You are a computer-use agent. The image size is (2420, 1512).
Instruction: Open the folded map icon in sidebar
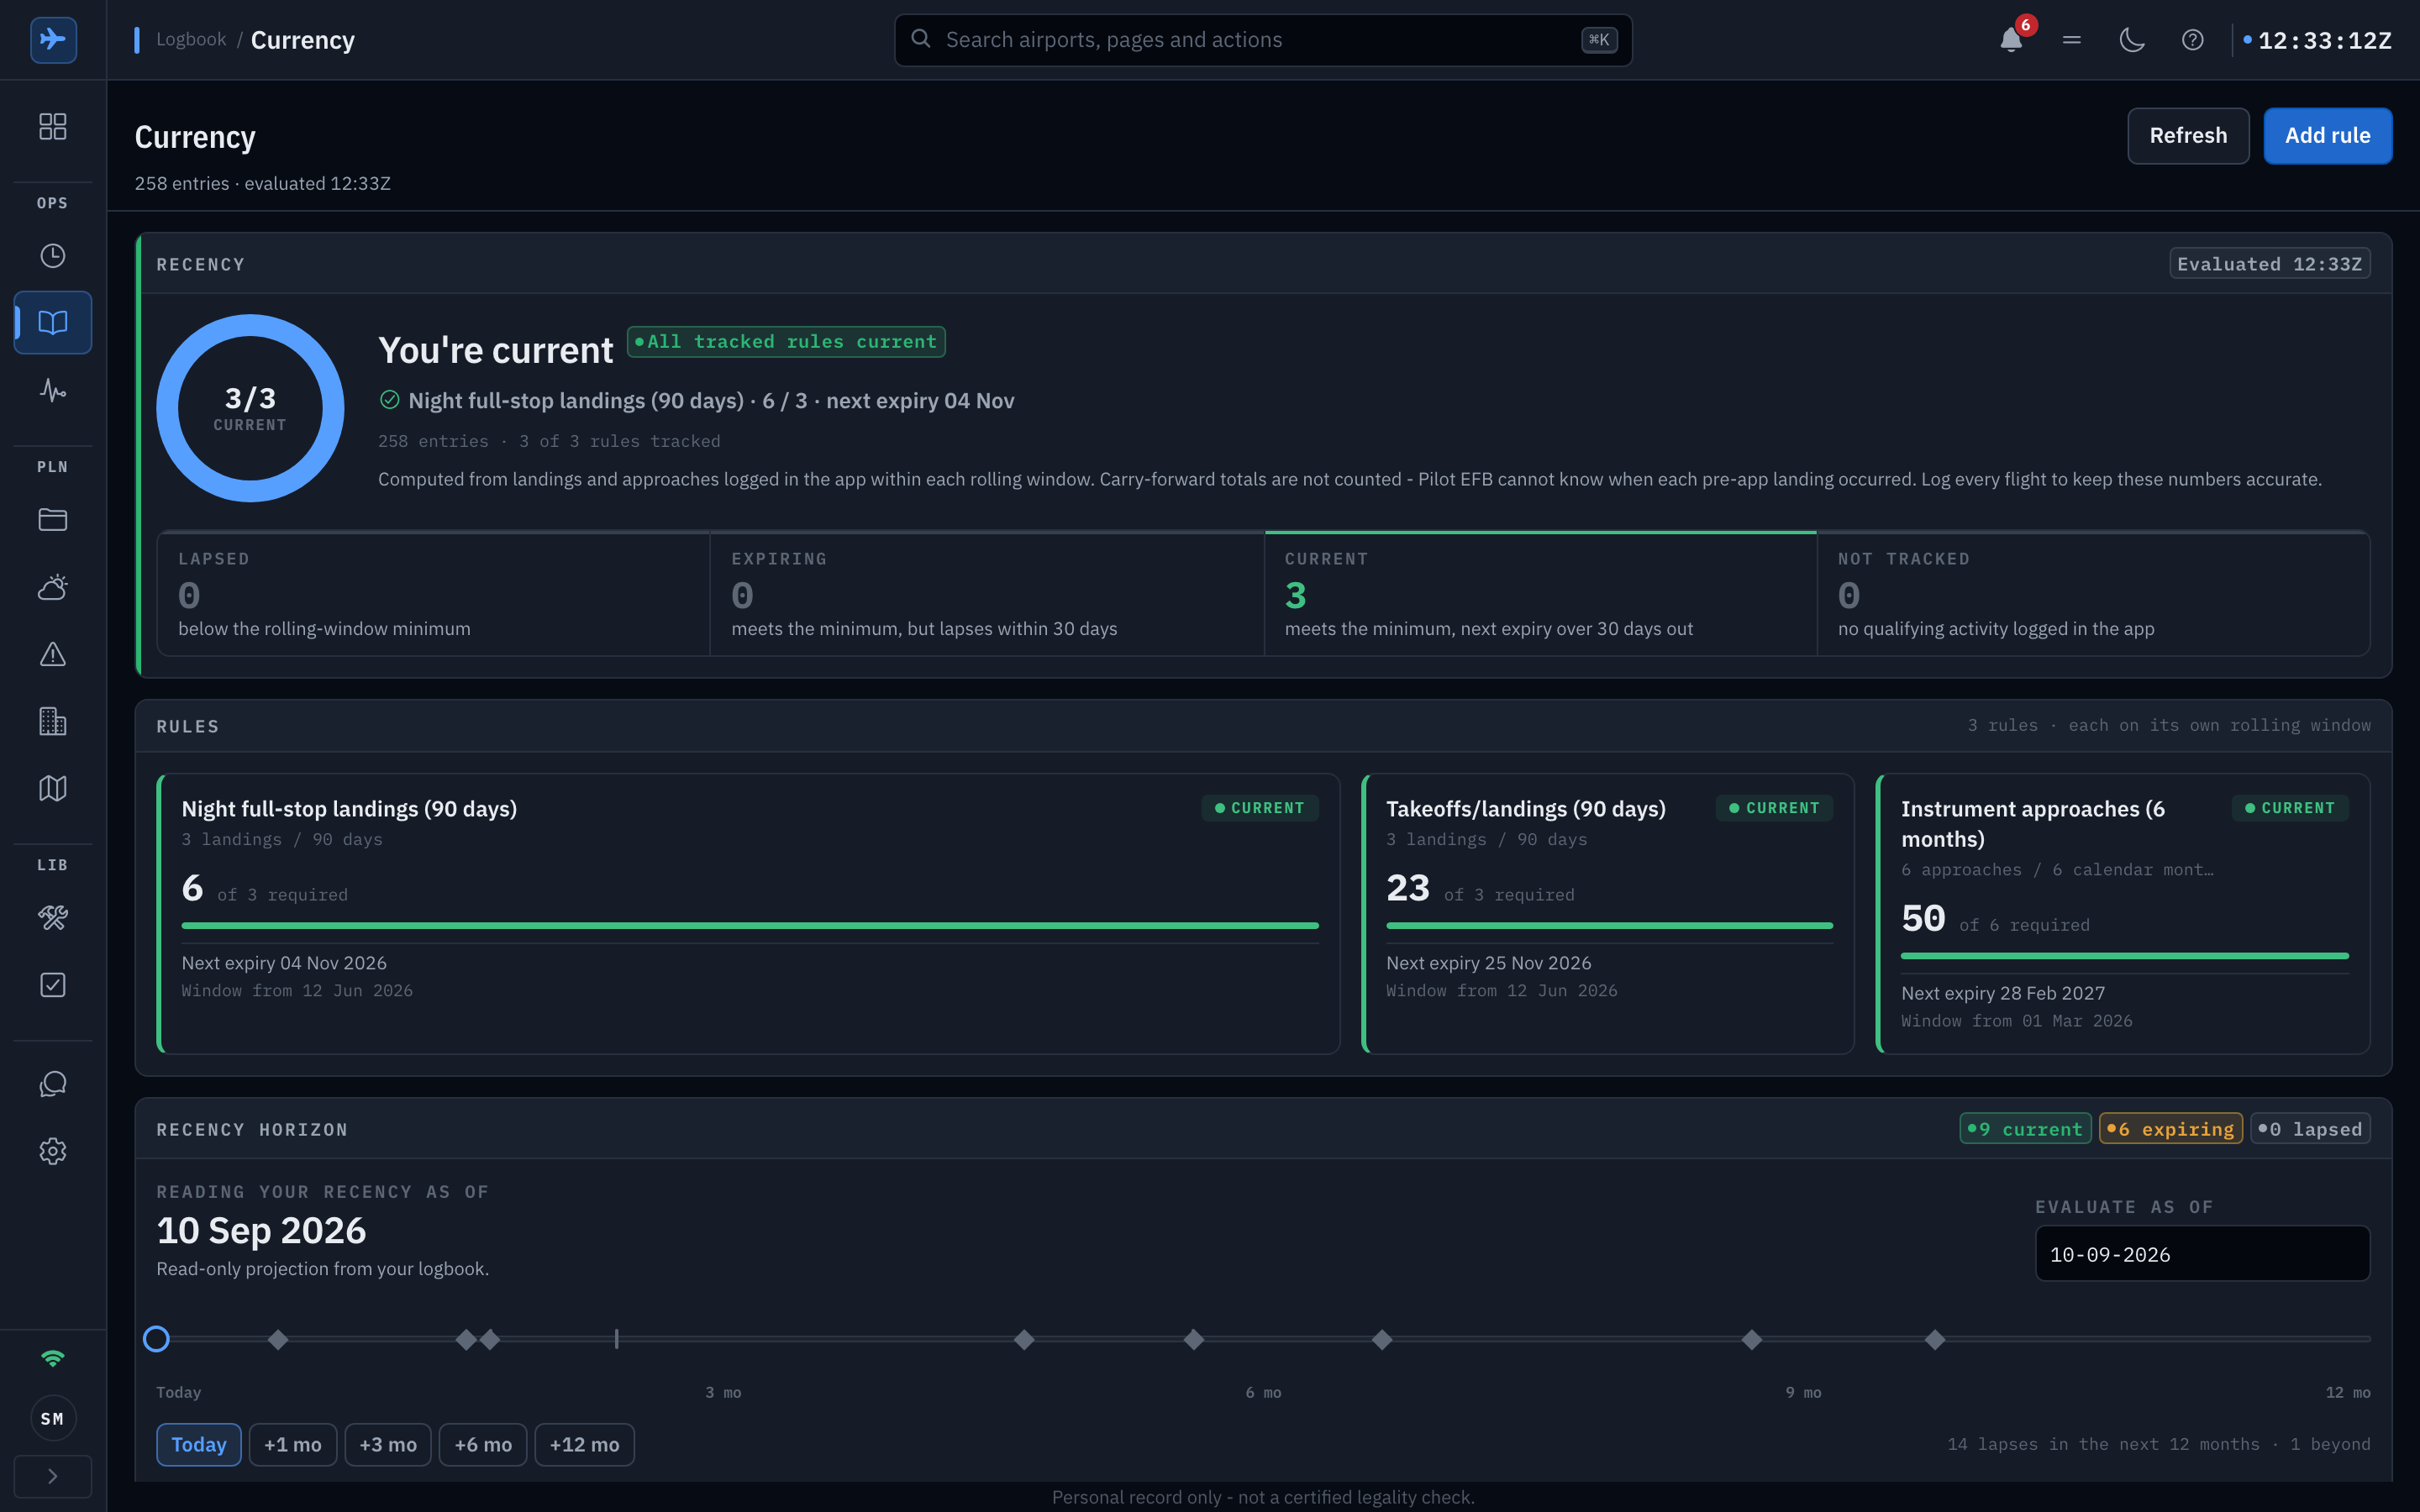(53, 788)
